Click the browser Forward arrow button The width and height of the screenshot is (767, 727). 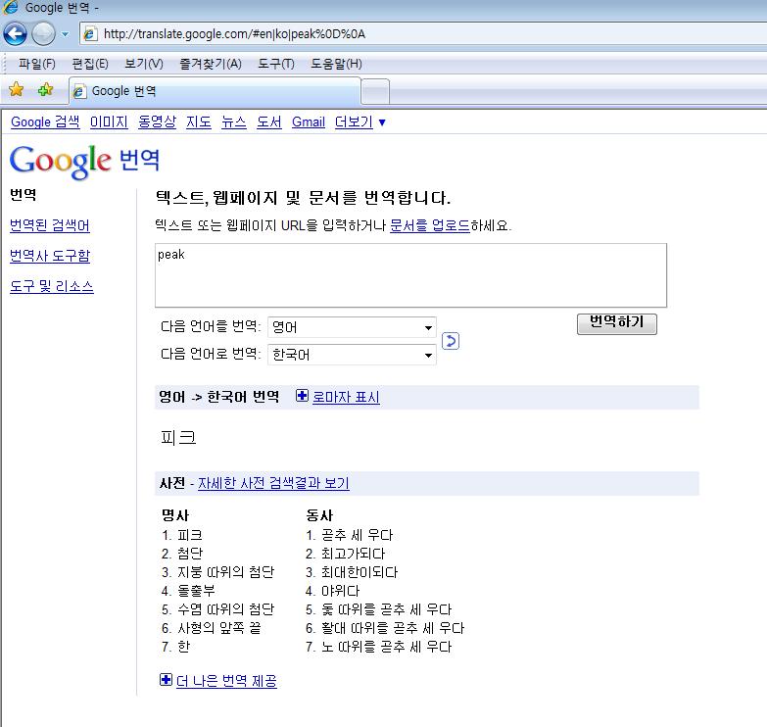click(43, 33)
